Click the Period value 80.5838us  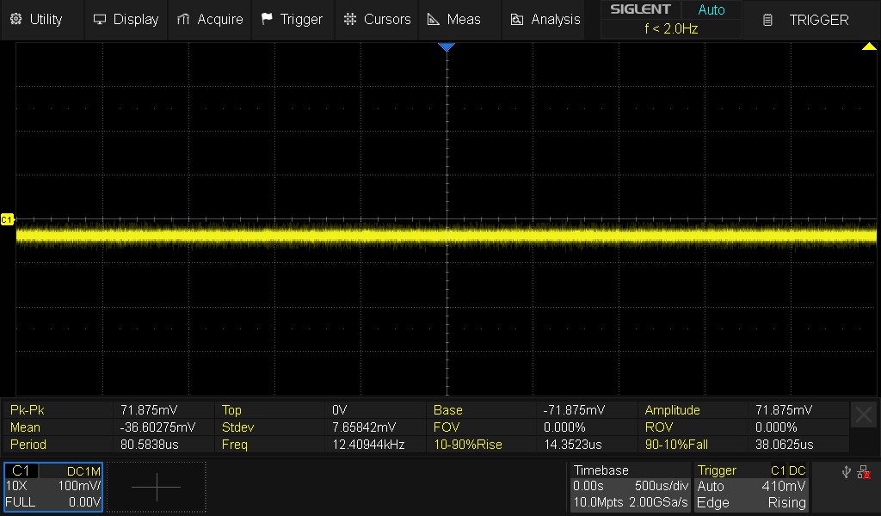(150, 445)
